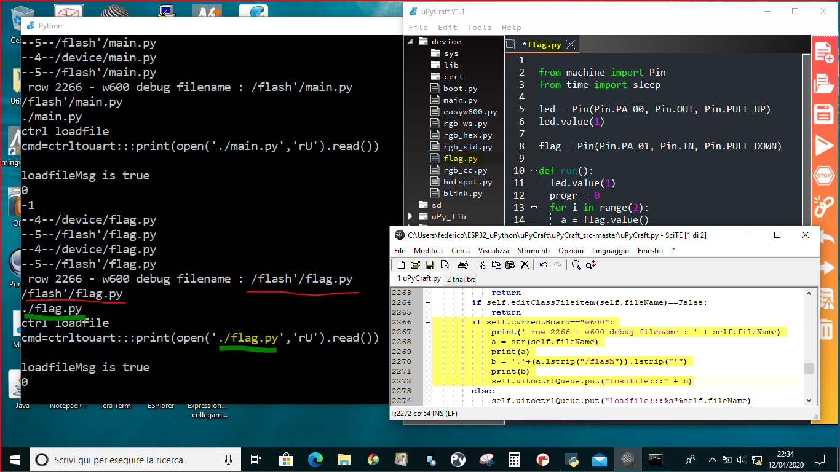Screen dimensions: 840x472
Task: Click the Find magnifier icon in SciTE toolbar
Action: click(x=576, y=265)
